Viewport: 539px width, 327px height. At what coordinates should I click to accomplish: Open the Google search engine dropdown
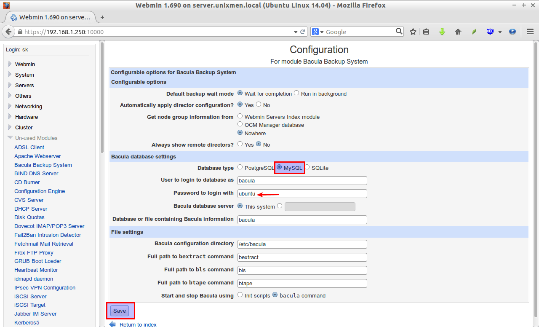(x=318, y=32)
